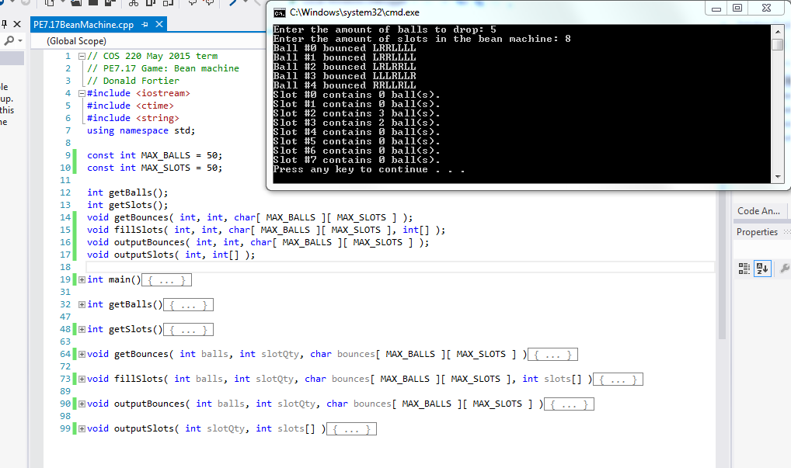Expand the outputBounces definition at line 90
Screen dimensions: 791x468
[82, 404]
